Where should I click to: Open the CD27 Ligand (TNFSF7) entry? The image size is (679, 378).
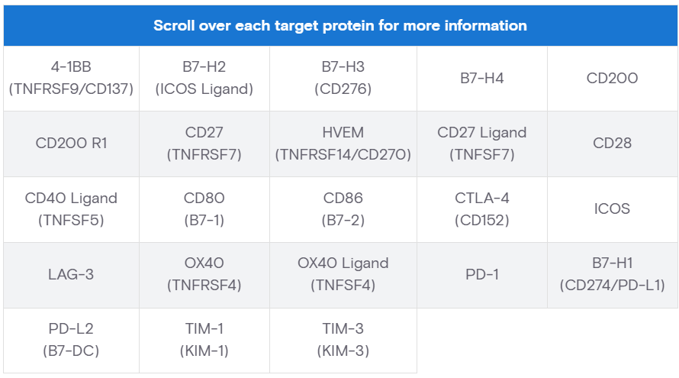[481, 144]
